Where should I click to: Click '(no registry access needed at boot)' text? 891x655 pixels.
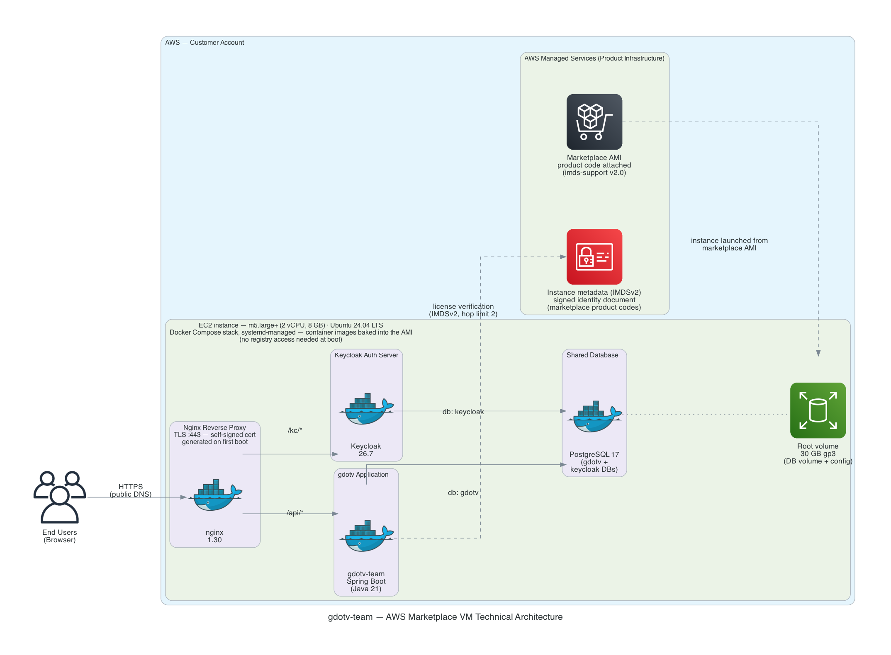[x=291, y=340]
